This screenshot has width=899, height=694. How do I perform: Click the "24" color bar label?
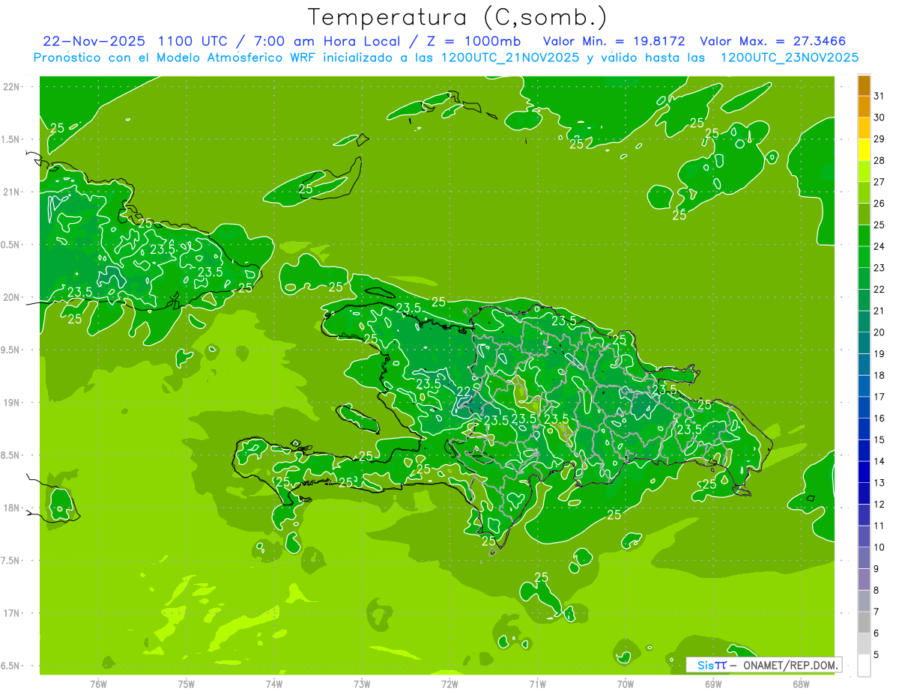(880, 246)
